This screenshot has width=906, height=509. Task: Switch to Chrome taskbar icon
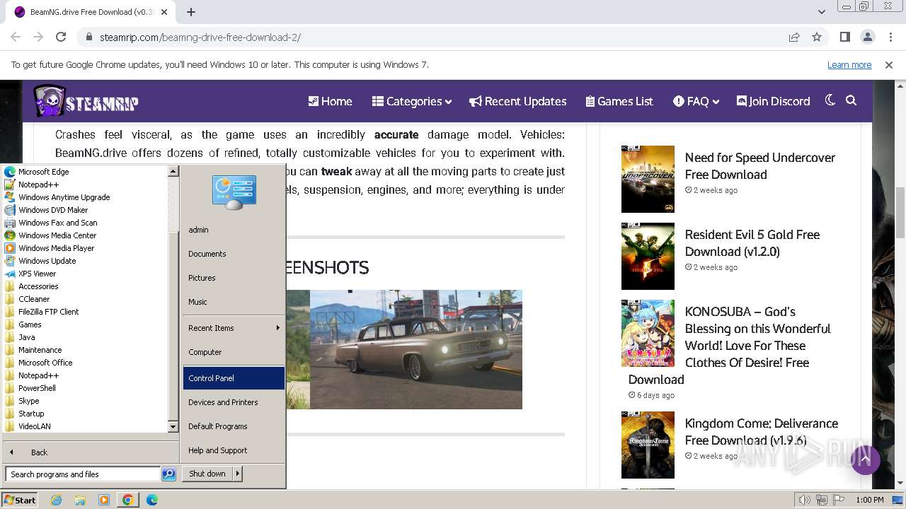coord(127,500)
